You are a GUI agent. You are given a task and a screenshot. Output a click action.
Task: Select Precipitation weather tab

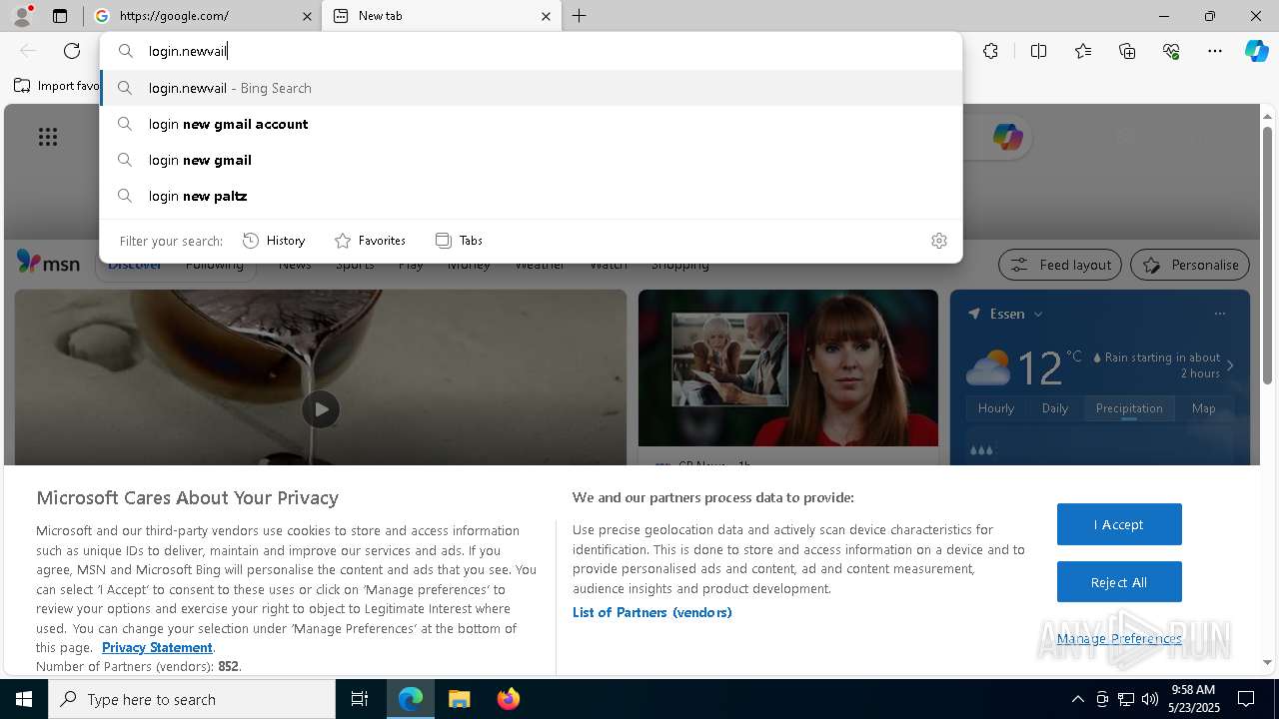[x=1129, y=408]
